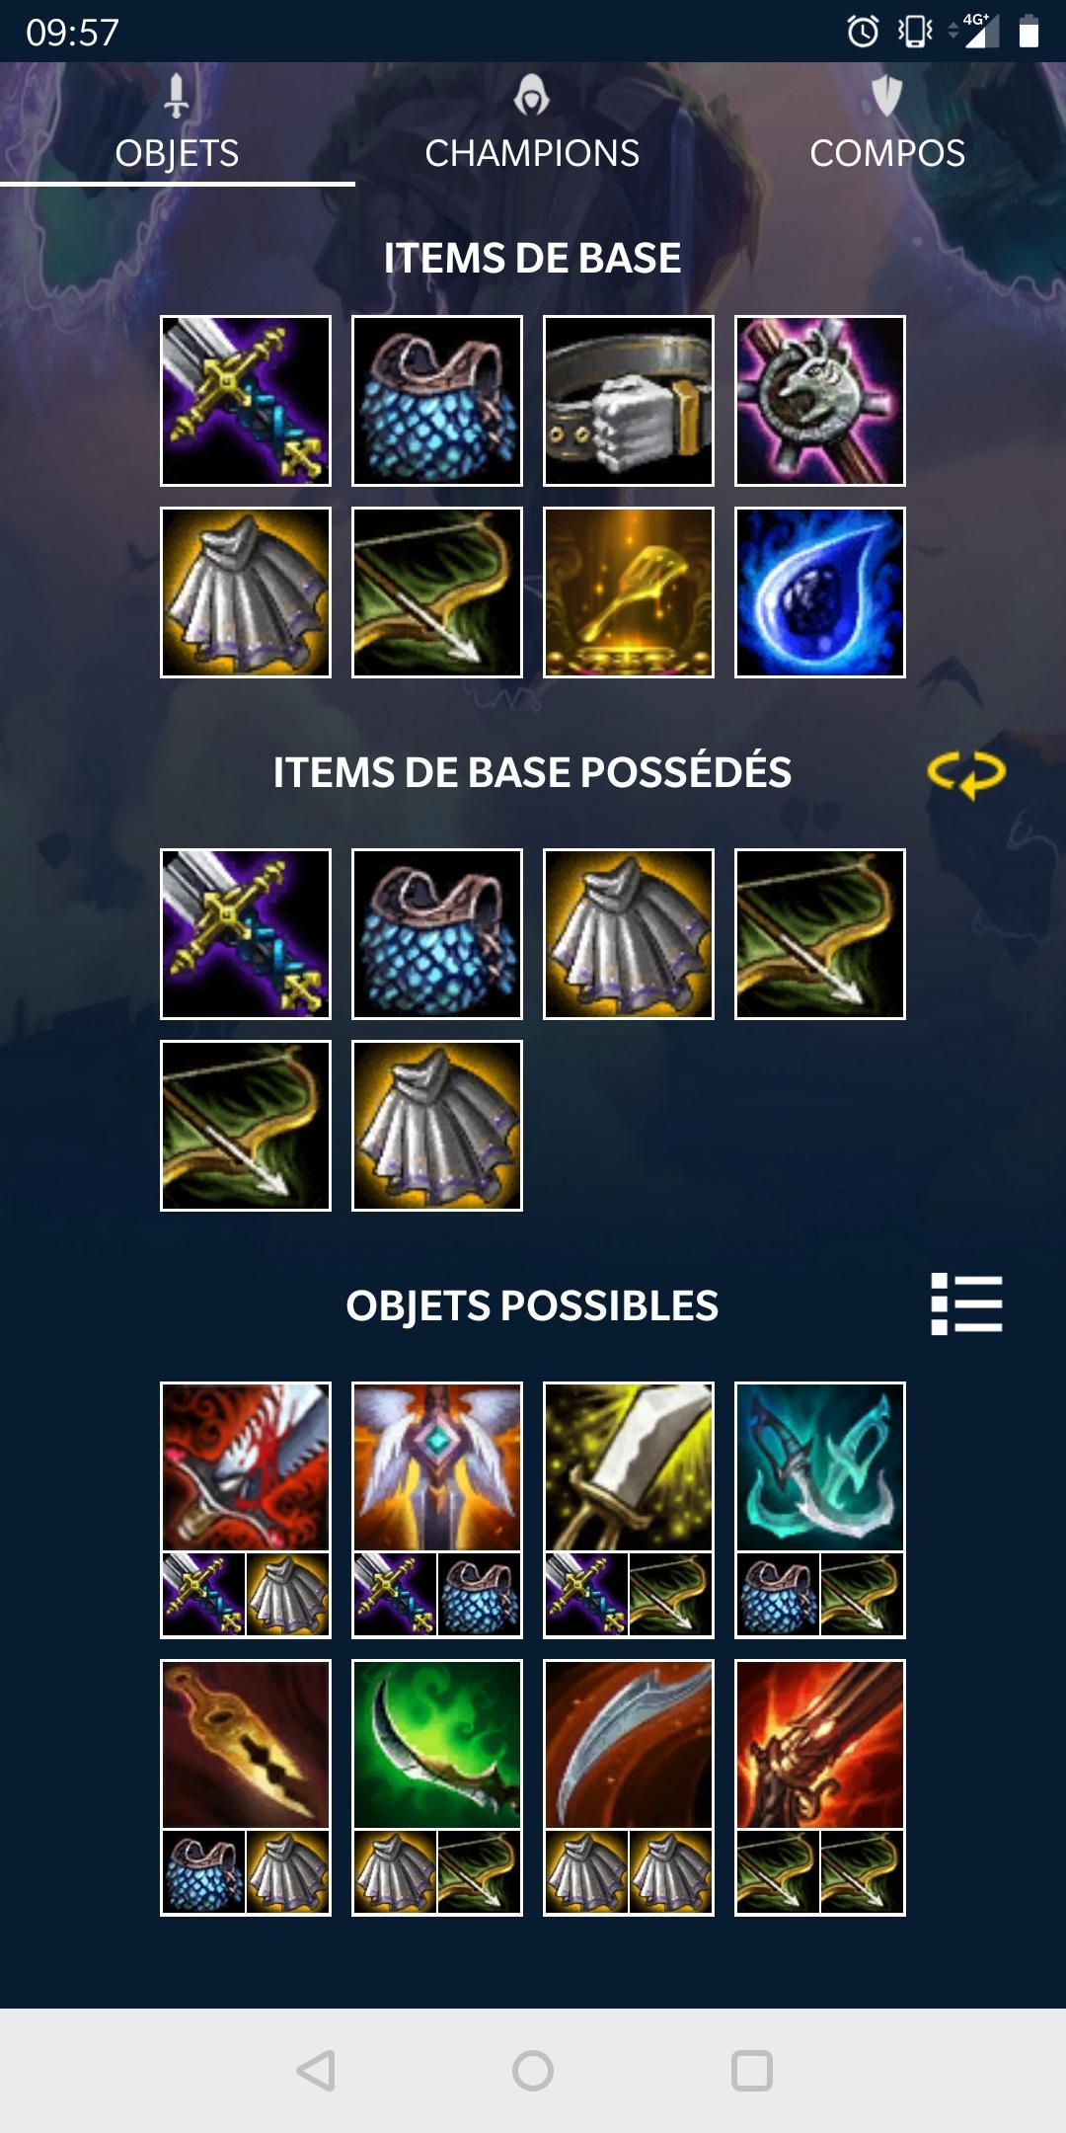This screenshot has width=1066, height=2133.
Task: Open the Compos tab
Action: coord(887,123)
